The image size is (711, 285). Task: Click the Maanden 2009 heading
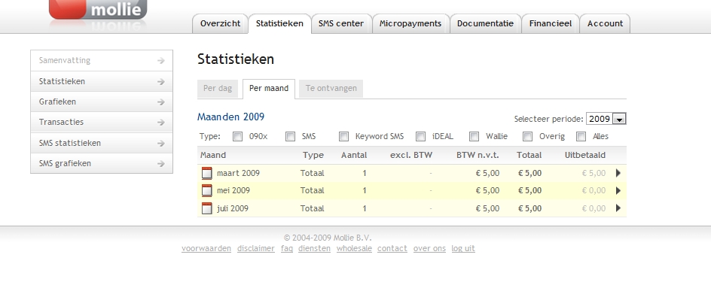pos(230,117)
